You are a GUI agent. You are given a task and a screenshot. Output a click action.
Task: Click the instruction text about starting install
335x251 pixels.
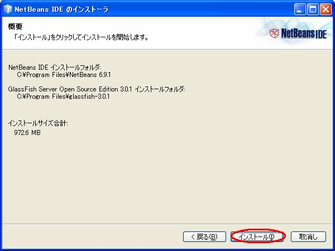point(82,37)
